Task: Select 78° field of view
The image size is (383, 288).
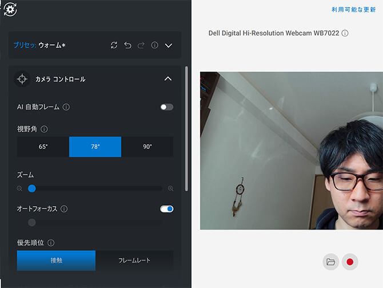Action: [x=95, y=147]
